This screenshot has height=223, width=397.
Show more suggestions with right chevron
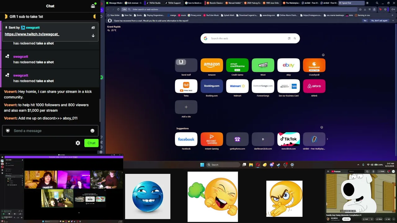click(327, 139)
